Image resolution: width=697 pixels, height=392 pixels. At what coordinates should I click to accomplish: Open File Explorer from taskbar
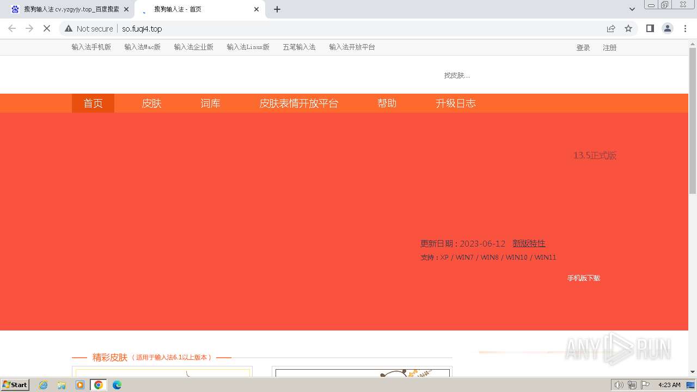point(62,385)
